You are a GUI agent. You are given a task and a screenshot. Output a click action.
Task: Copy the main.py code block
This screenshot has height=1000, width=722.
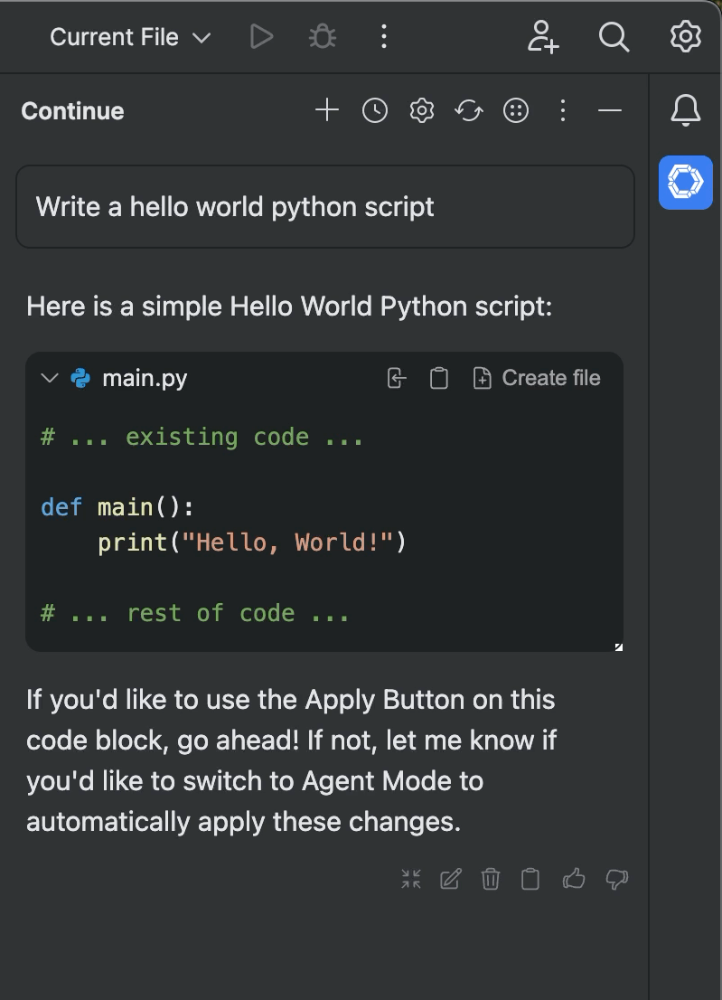tap(438, 378)
